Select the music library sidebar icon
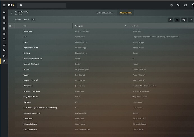 (4, 61)
